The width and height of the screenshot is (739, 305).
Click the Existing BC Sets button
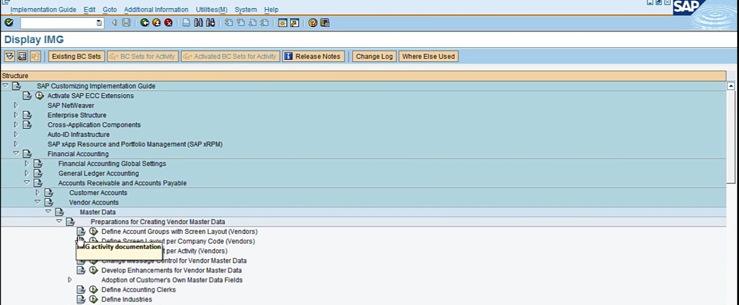[x=76, y=56]
